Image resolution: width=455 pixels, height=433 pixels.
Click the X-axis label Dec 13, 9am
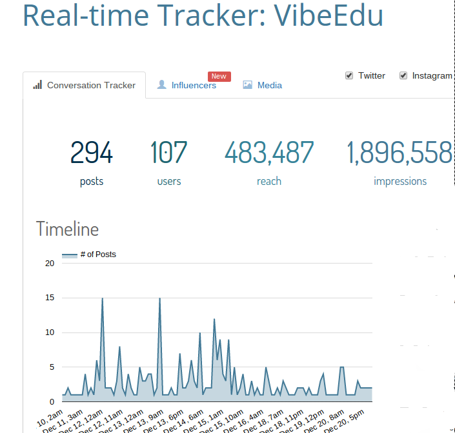click(143, 421)
